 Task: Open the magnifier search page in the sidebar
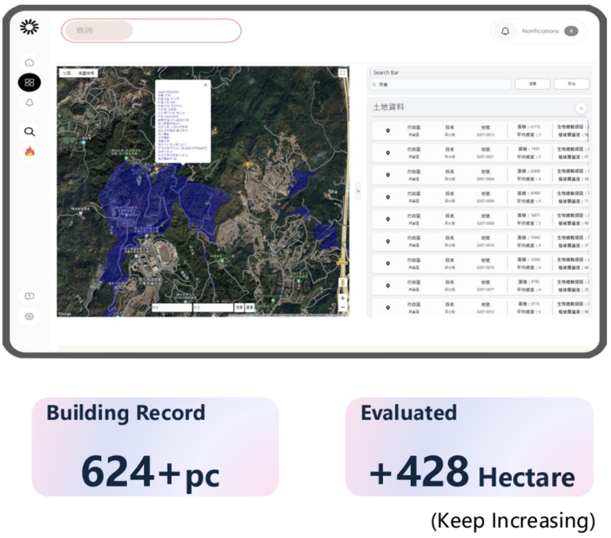click(29, 132)
